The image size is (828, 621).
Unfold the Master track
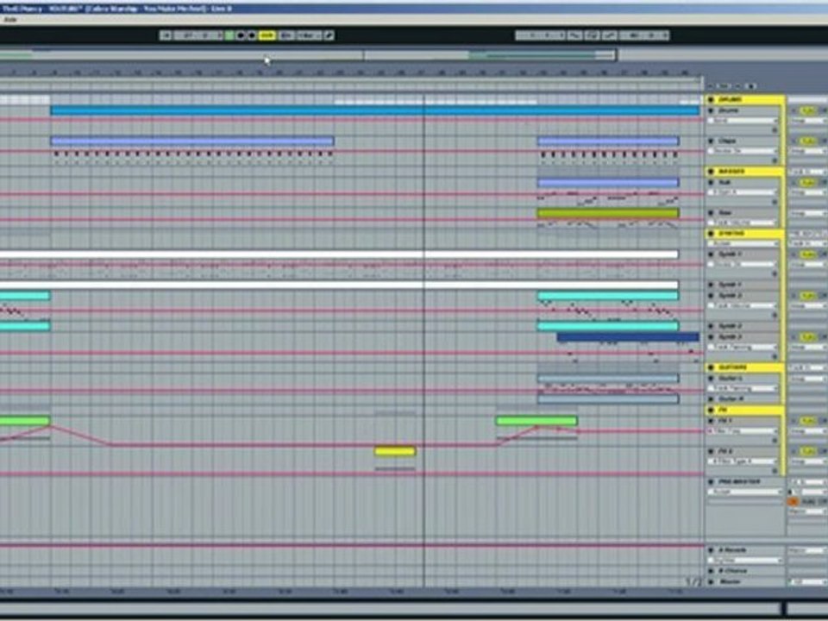tap(711, 581)
